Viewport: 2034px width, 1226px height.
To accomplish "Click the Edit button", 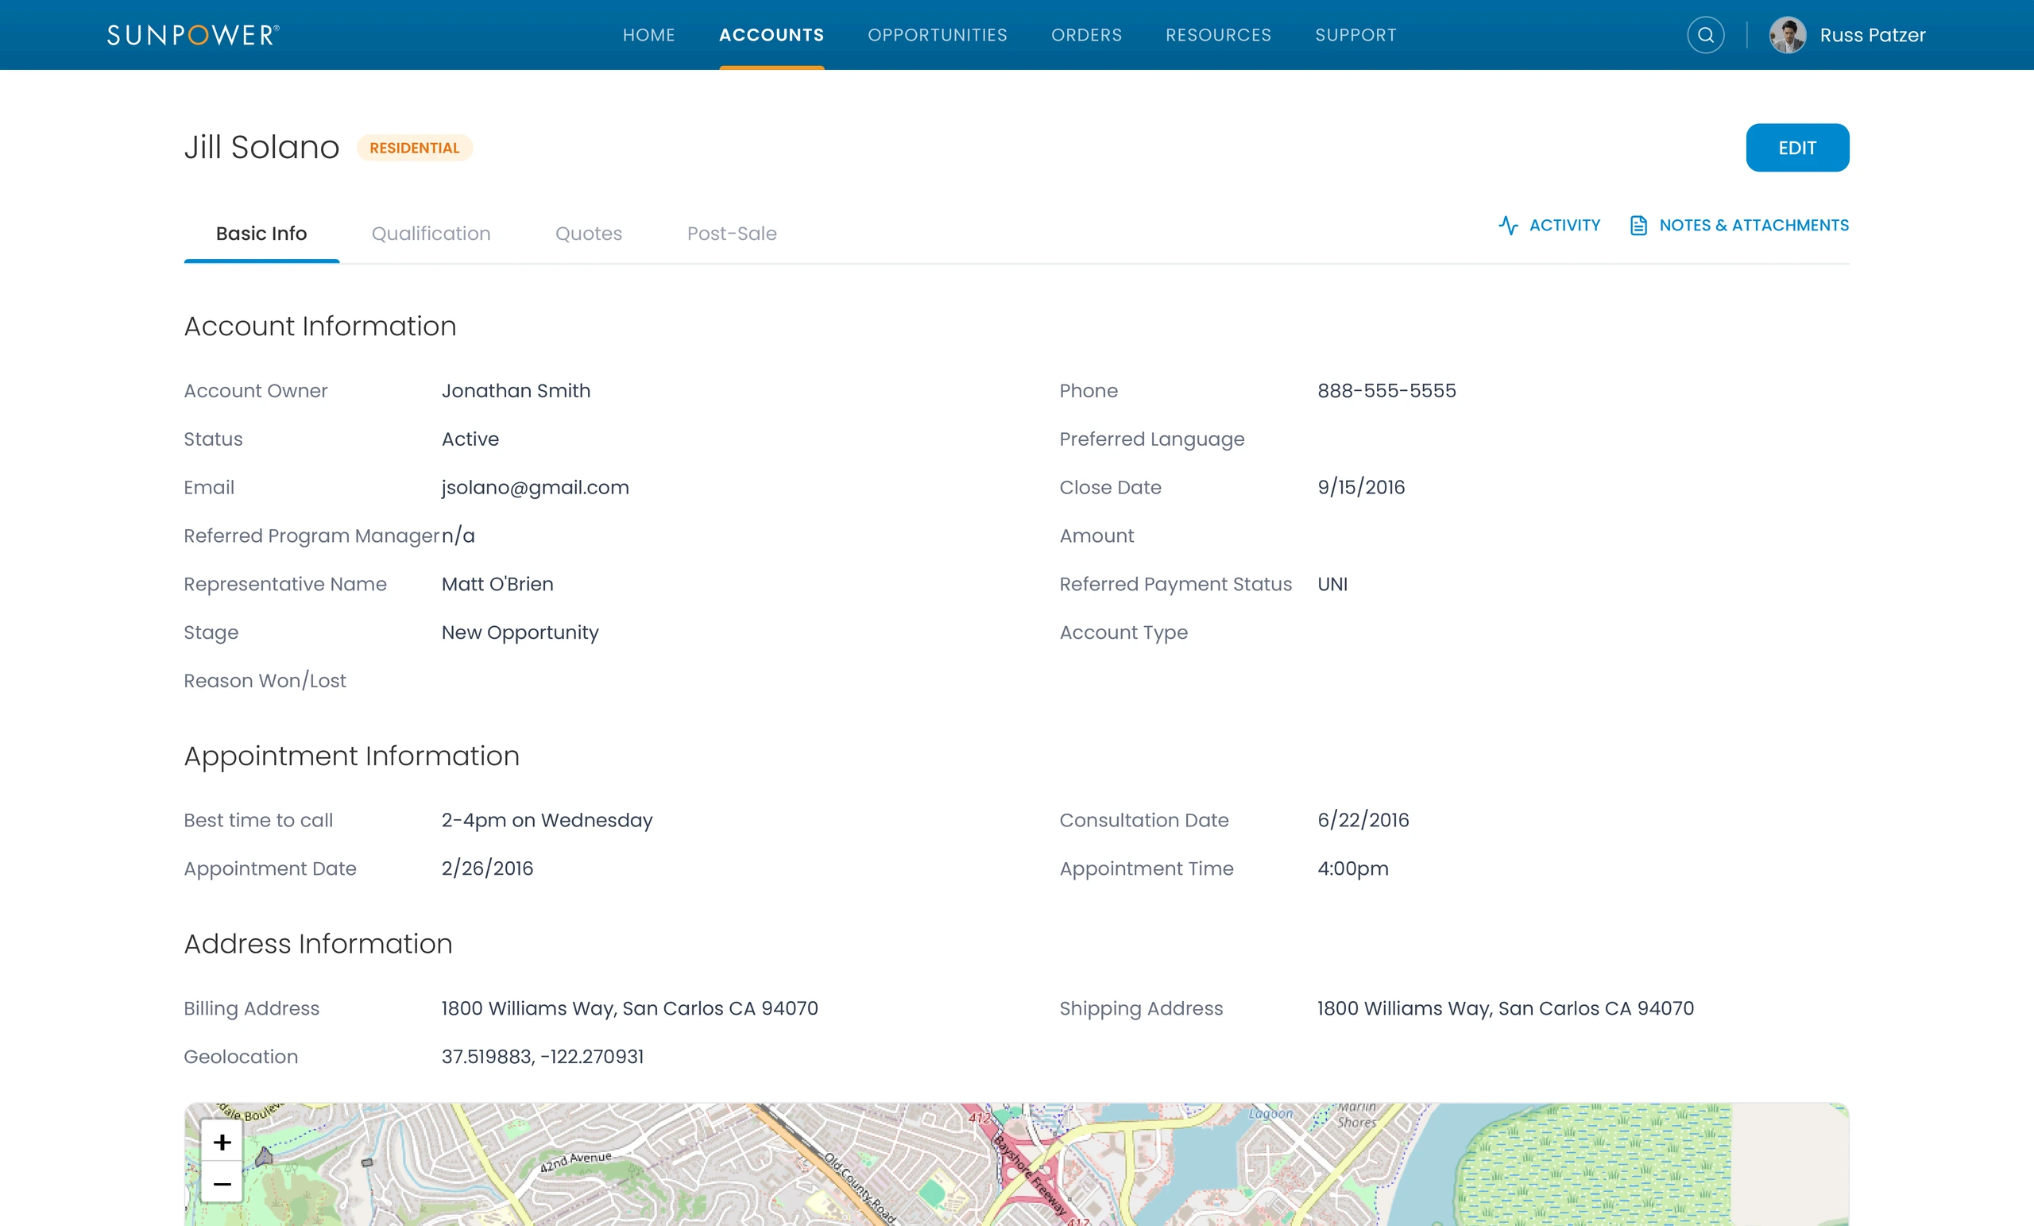I will pos(1798,148).
